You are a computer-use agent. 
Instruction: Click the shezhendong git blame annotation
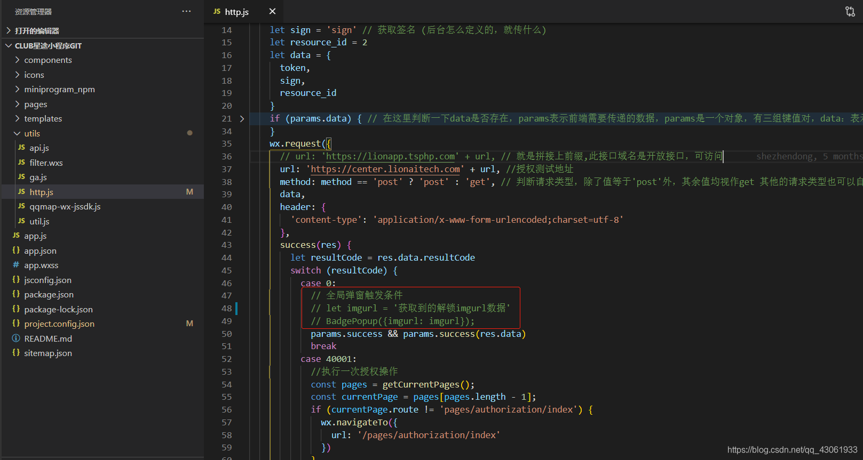[x=809, y=156]
